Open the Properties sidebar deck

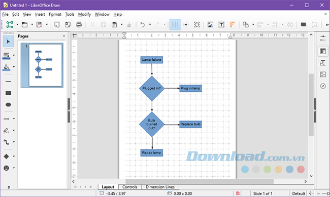coord(323,51)
